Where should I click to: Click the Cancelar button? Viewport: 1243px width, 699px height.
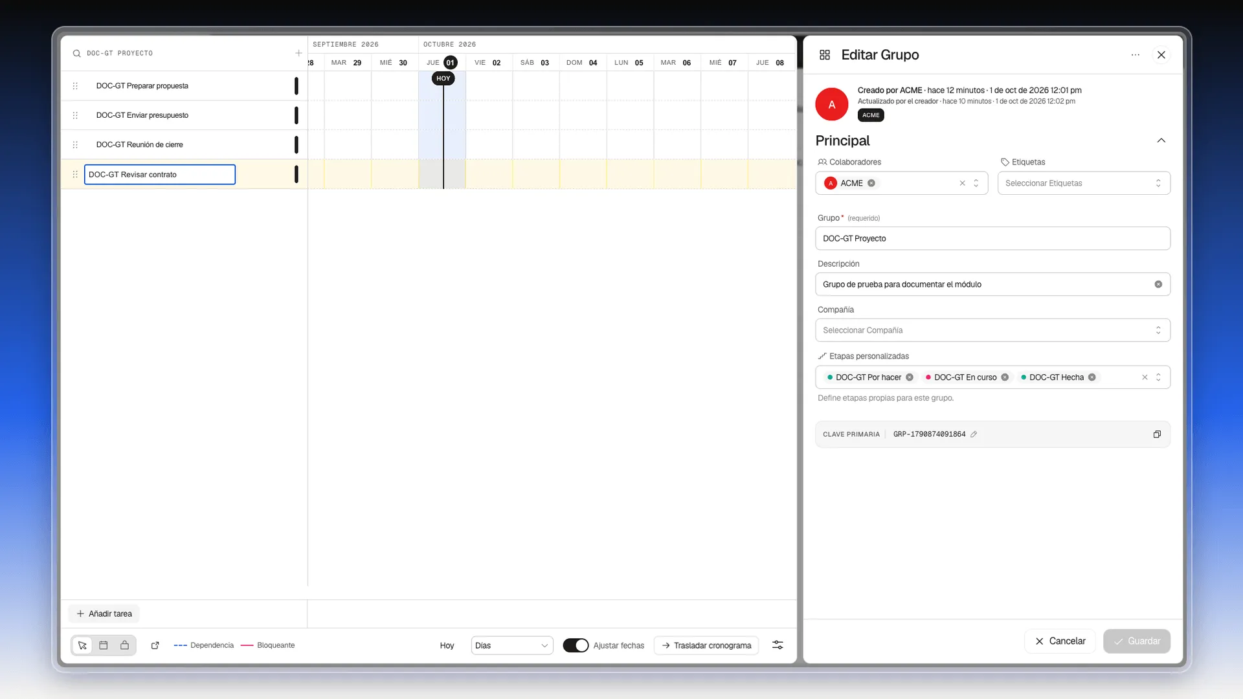(1060, 641)
